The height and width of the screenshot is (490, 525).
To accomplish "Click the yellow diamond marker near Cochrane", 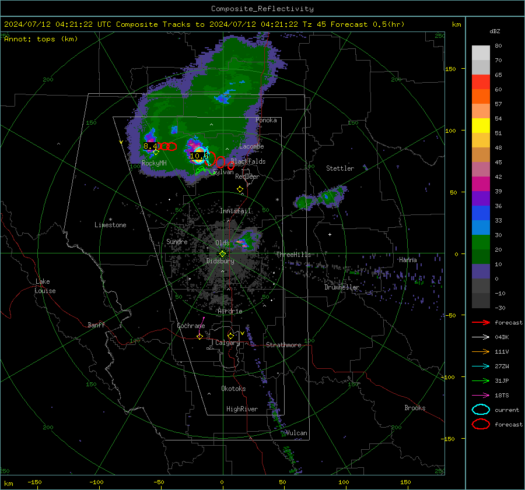I will tap(199, 337).
